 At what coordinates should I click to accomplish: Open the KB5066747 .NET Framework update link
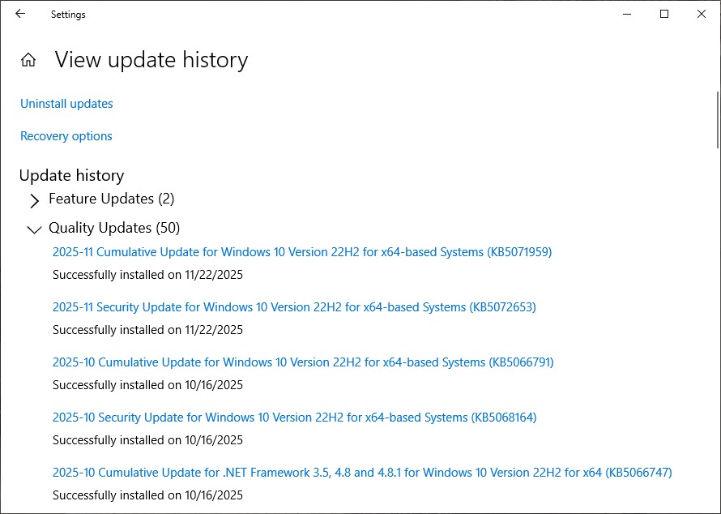tap(362, 473)
